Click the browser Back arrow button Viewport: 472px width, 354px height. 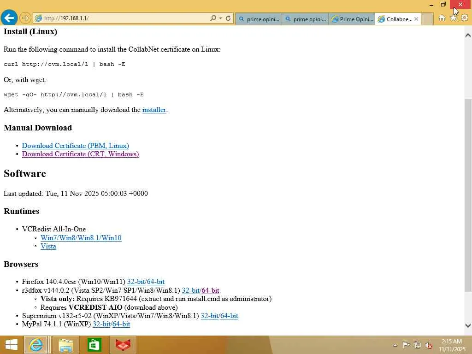(9, 18)
